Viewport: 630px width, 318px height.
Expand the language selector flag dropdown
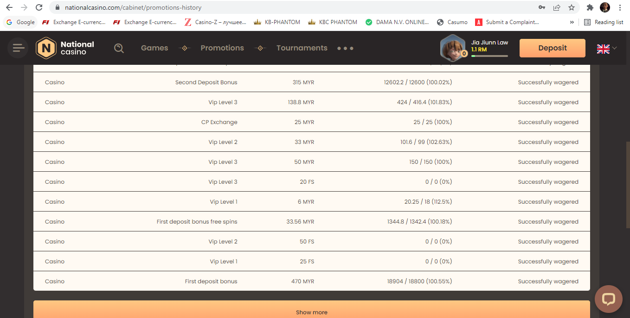(607, 48)
